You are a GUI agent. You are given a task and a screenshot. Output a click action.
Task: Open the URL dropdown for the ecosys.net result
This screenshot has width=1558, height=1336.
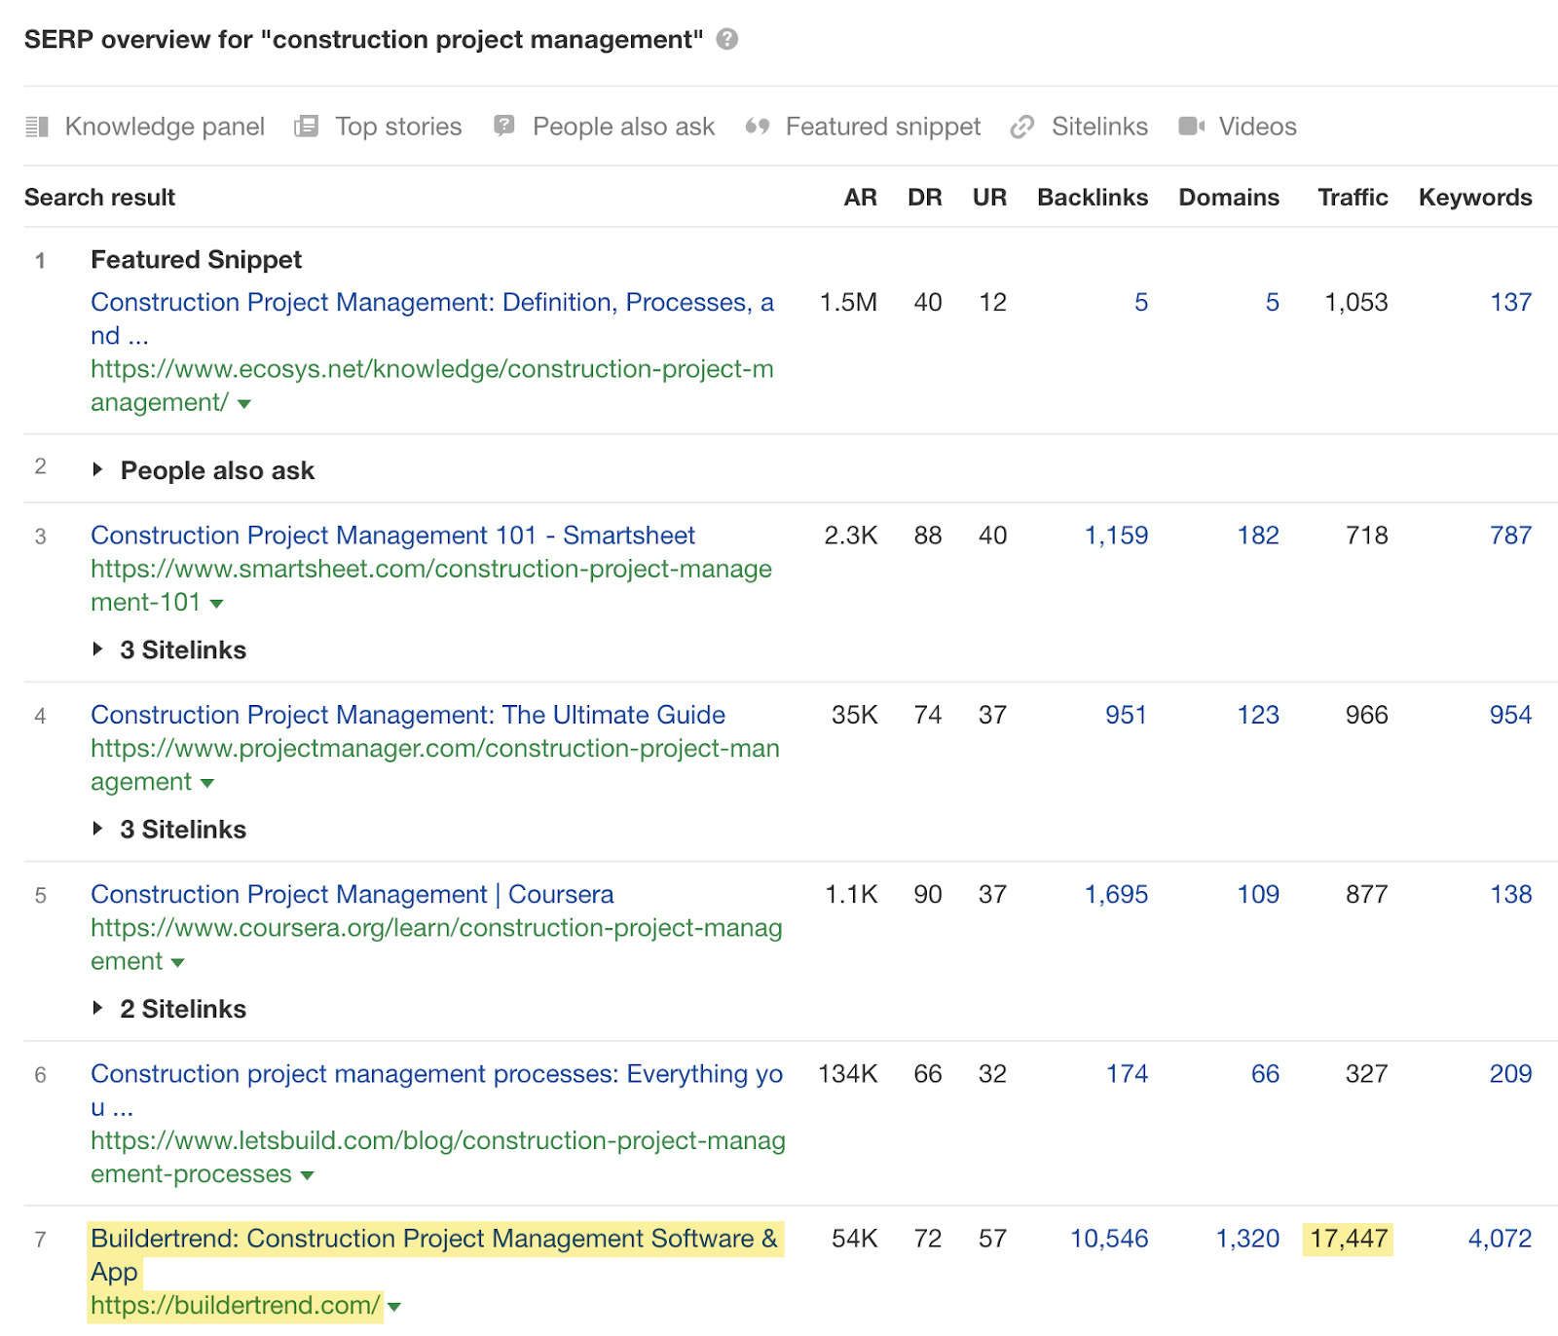pyautogui.click(x=243, y=403)
